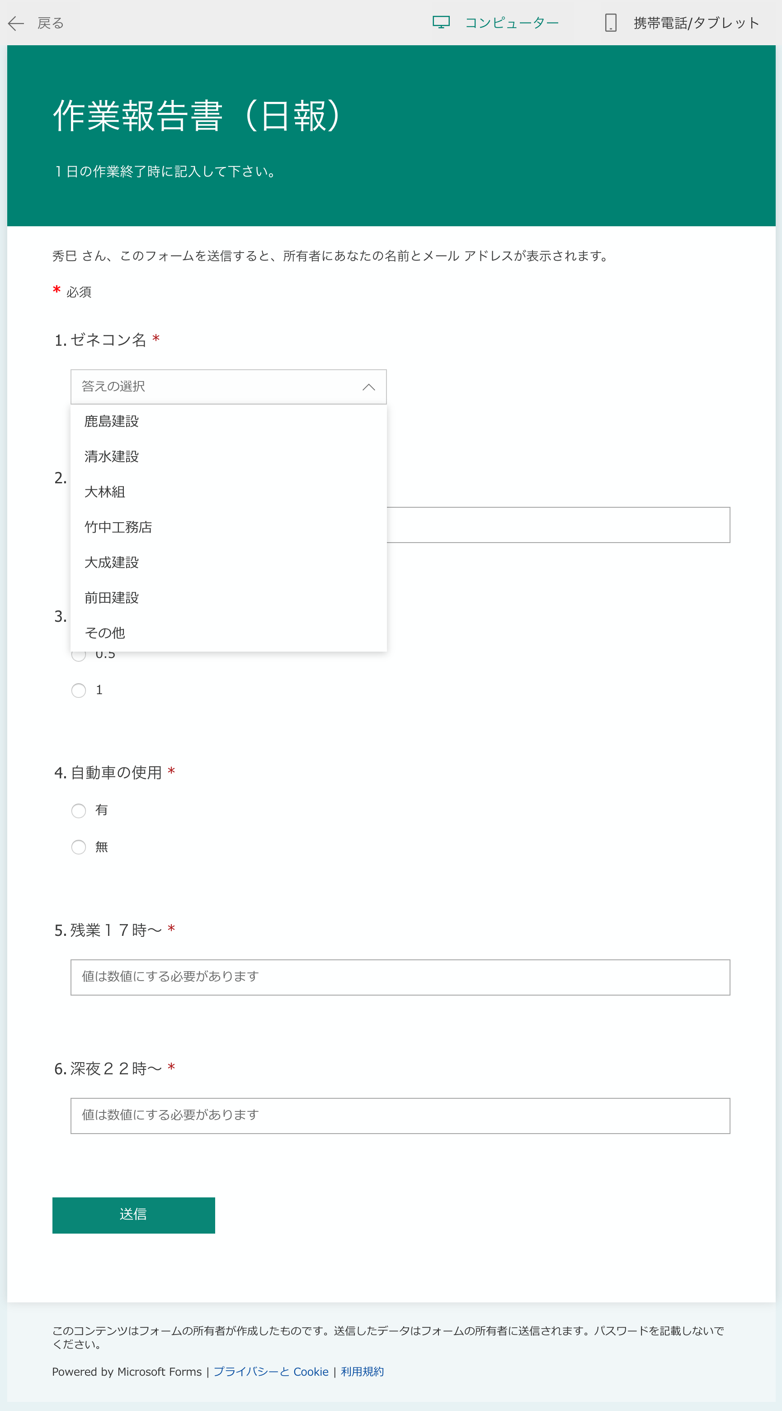Image resolution: width=782 pixels, height=1411 pixels.
Task: Switch to 携帯電話/タブレット preview tab
Action: (696, 23)
